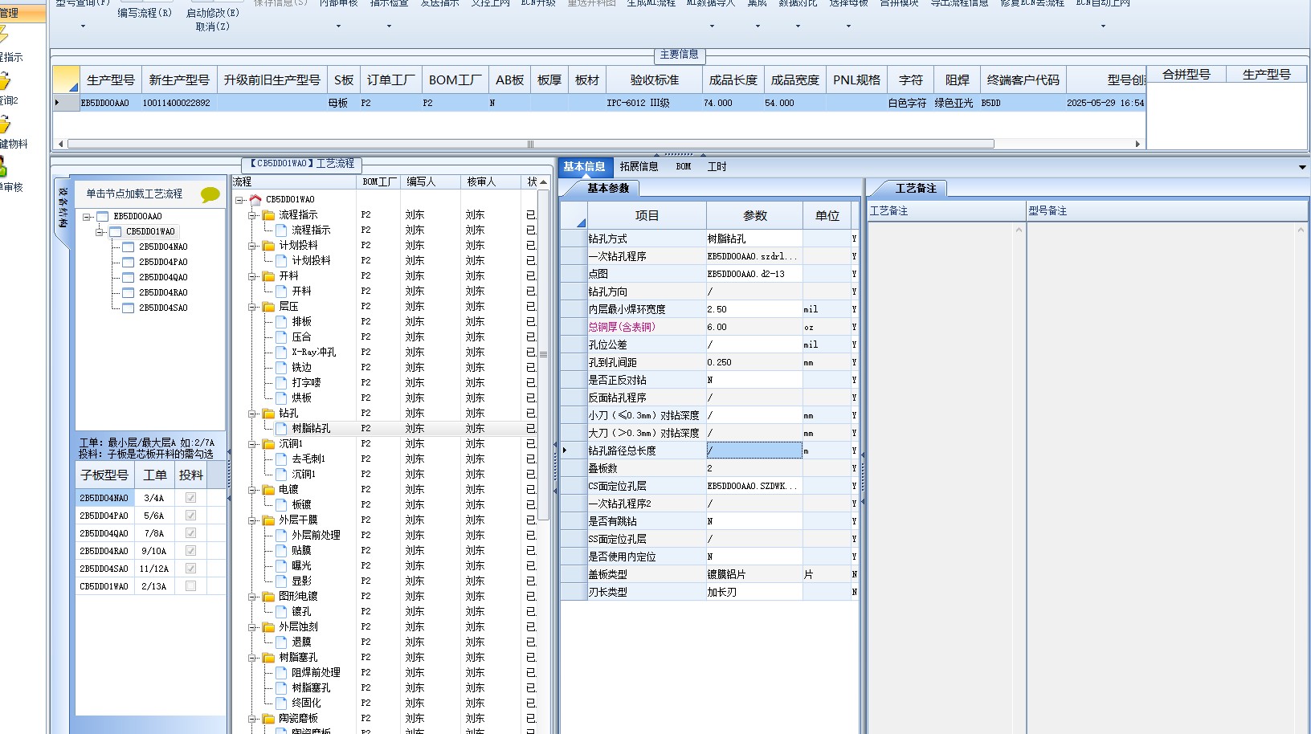Click the document icon of 板镀
Viewport: 1311px width, 734px height.
pyautogui.click(x=281, y=504)
